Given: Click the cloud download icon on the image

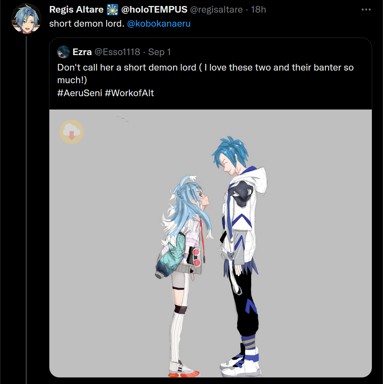Looking at the screenshot, I should point(71,132).
